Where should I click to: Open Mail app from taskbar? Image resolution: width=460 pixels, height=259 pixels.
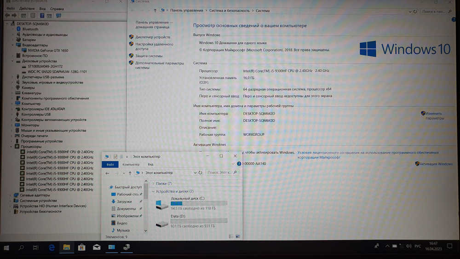[x=97, y=247]
